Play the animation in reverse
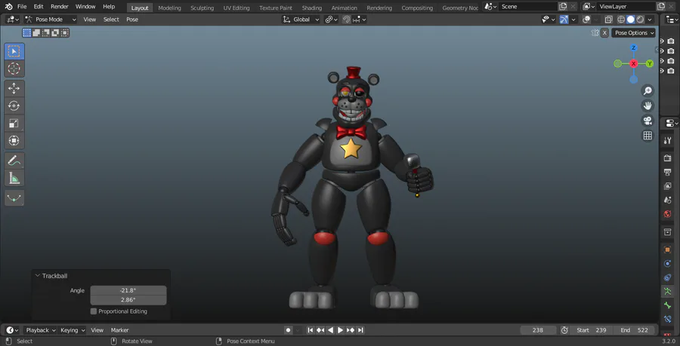 330,330
